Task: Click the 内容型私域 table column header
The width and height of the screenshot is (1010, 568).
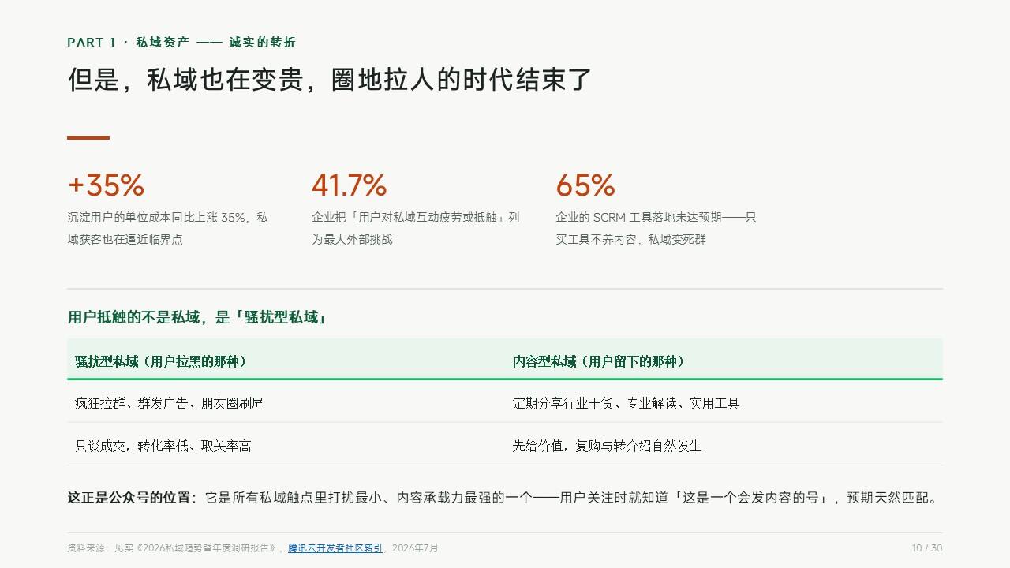Action: [x=599, y=361]
